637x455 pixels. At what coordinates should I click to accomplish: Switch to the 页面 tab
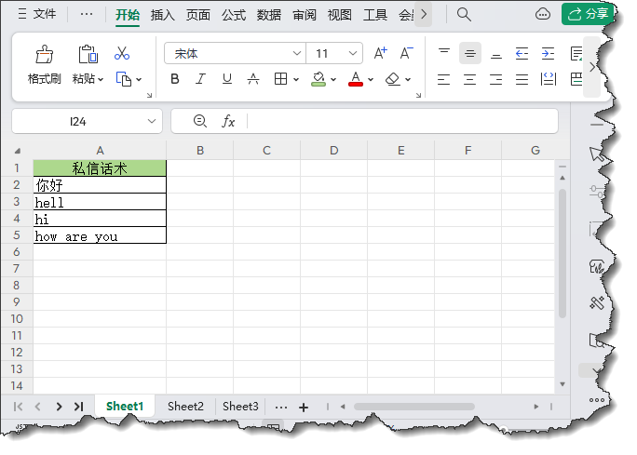point(198,15)
